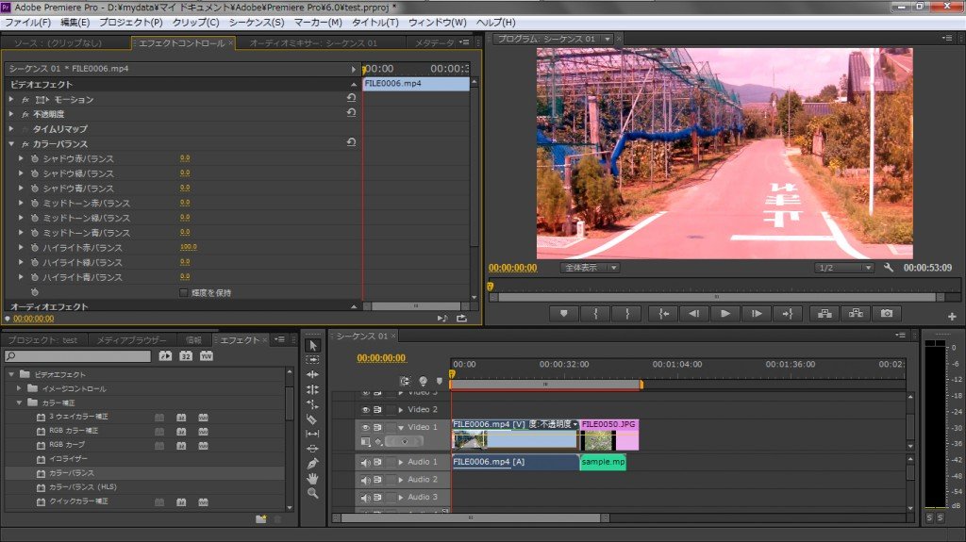Open the ウィンドウ(W) menu
The image size is (966, 542).
[438, 23]
